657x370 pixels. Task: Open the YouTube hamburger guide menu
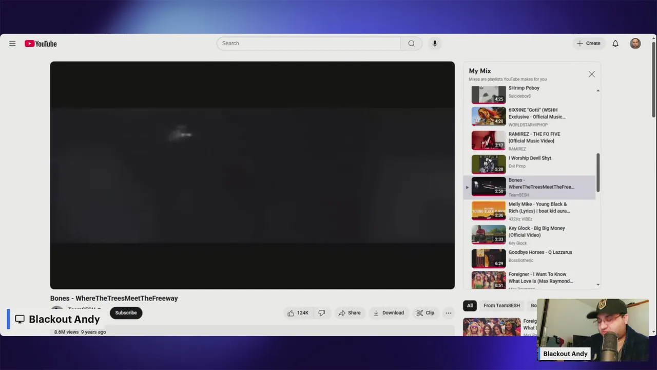12,44
